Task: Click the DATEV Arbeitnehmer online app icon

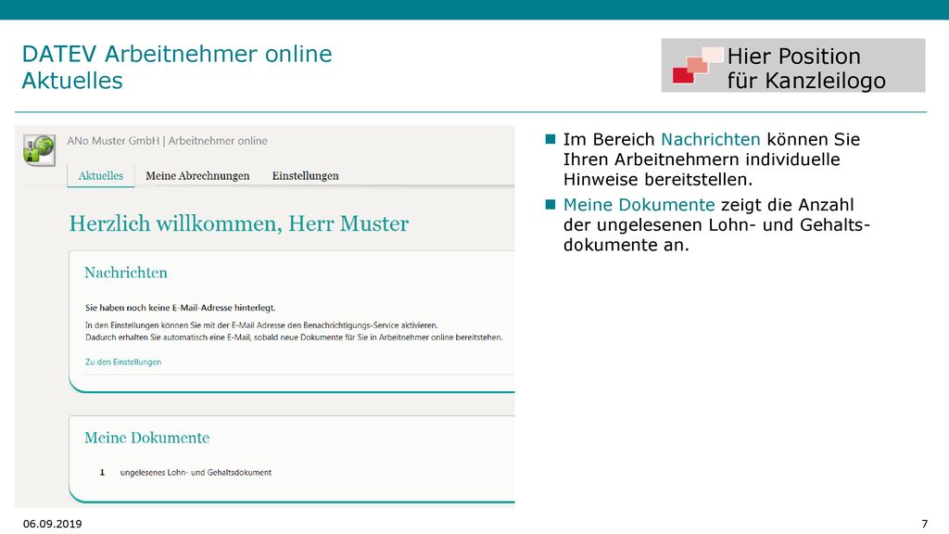Action: (x=39, y=150)
